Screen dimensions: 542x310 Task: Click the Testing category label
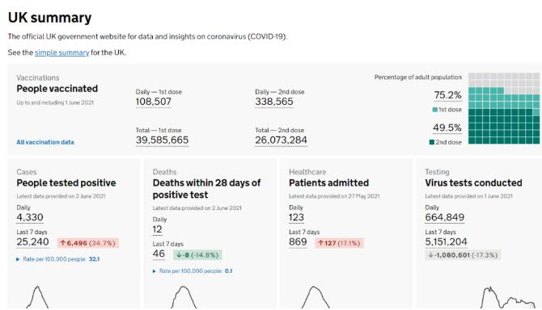(x=437, y=172)
